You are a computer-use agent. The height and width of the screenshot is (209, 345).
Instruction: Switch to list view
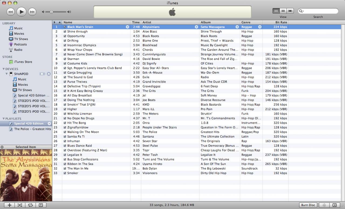tap(276, 11)
